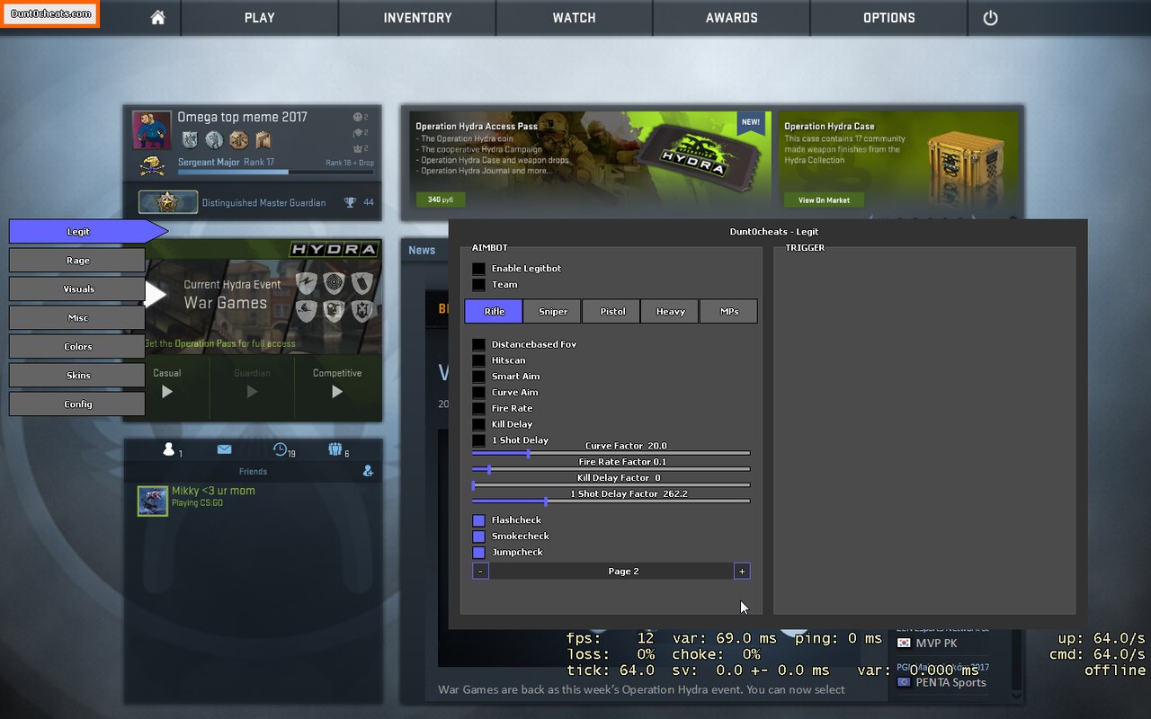The image size is (1151, 719).
Task: Go to the Home screen icon
Action: pos(158,18)
